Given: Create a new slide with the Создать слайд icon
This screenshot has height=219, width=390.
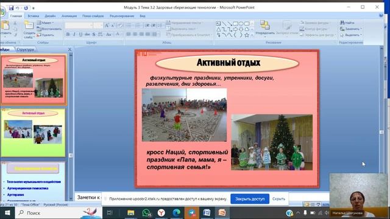Looking at the screenshot, I should pos(29,25).
